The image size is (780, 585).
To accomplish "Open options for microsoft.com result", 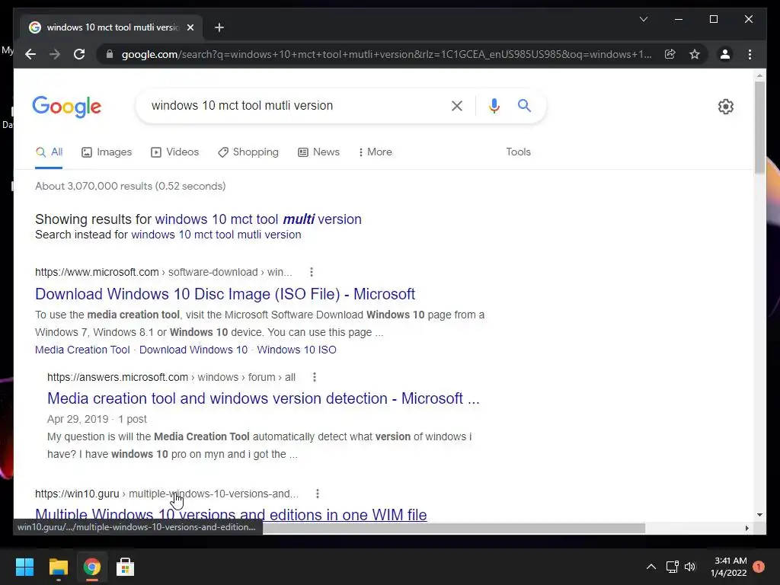I will 312,272.
